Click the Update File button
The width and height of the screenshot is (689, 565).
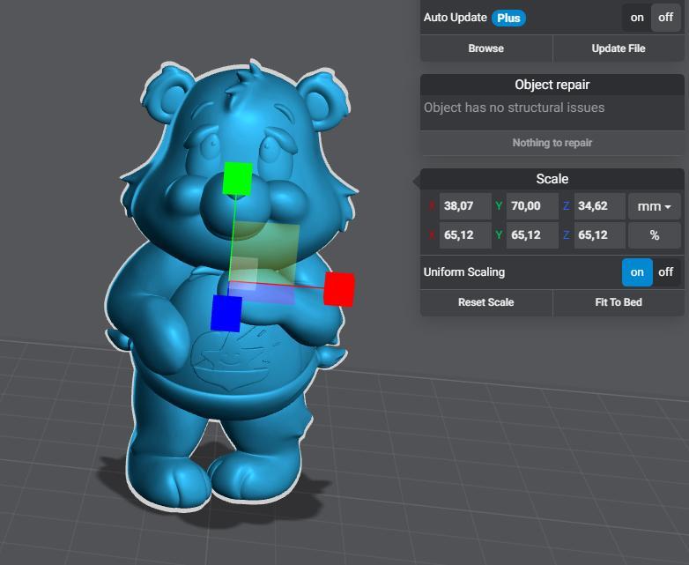tap(619, 48)
